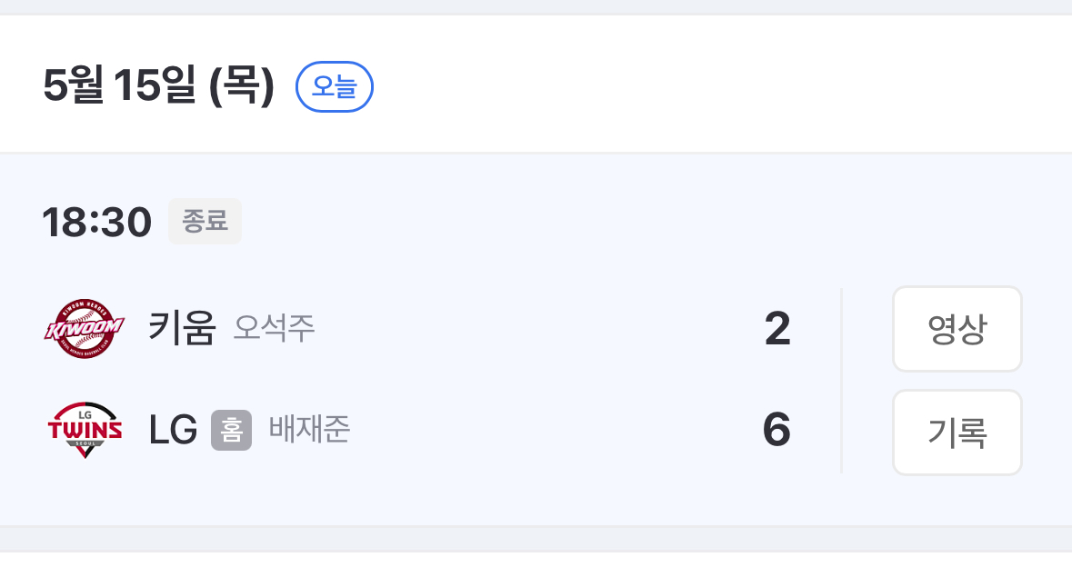Click the 18:30 game start time
This screenshot has height=567, width=1072.
point(96,223)
